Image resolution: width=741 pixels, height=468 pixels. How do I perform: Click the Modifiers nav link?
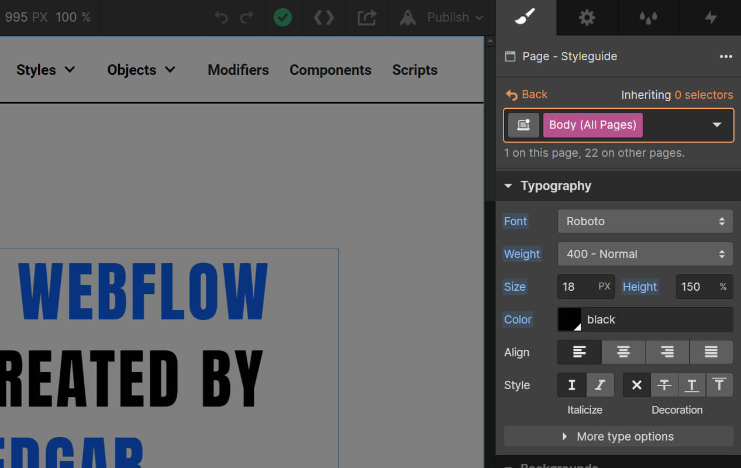click(238, 70)
